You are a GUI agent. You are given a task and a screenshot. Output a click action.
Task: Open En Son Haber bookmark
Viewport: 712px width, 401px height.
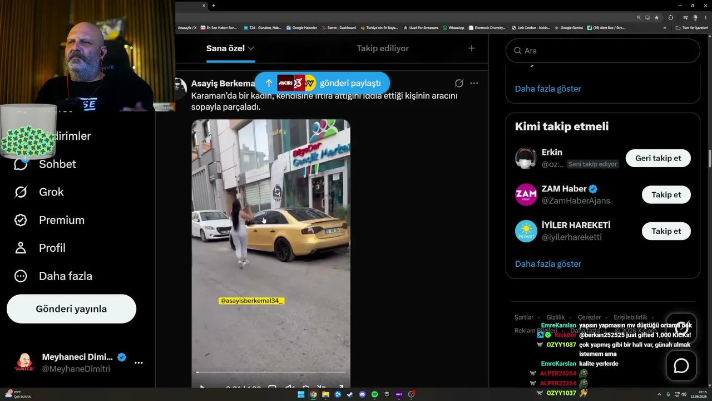(219, 28)
